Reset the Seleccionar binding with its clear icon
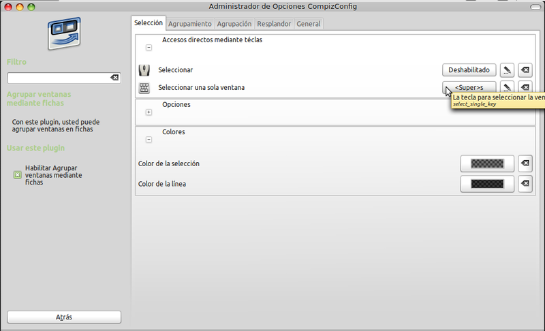 click(525, 70)
